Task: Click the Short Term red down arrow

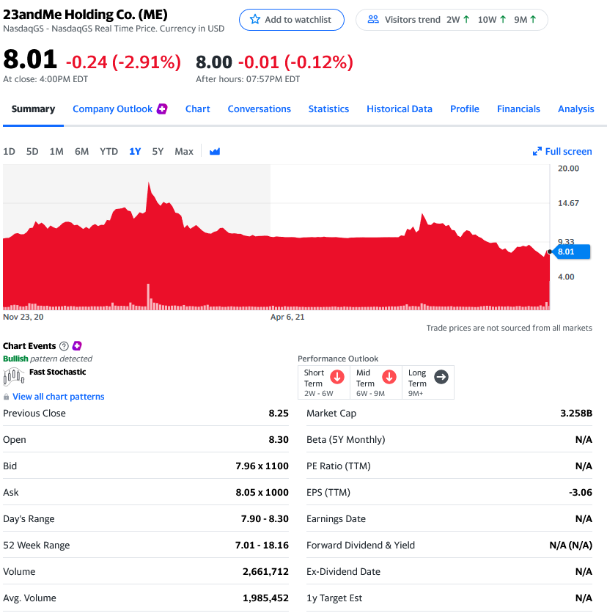Action: [337, 377]
